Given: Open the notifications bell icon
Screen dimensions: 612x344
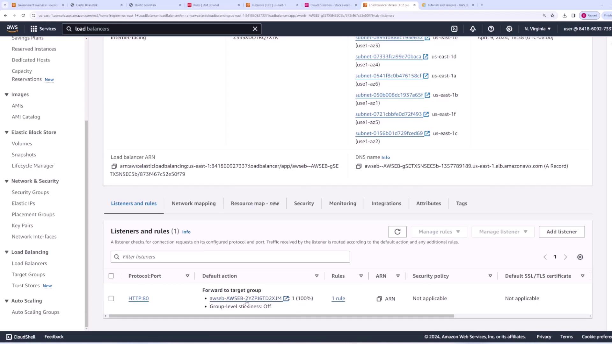Looking at the screenshot, I should 473,29.
